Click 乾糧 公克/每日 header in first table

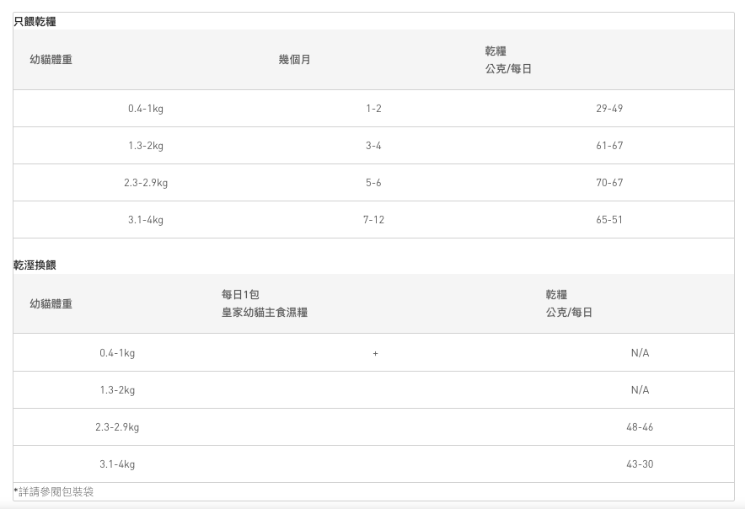508,60
